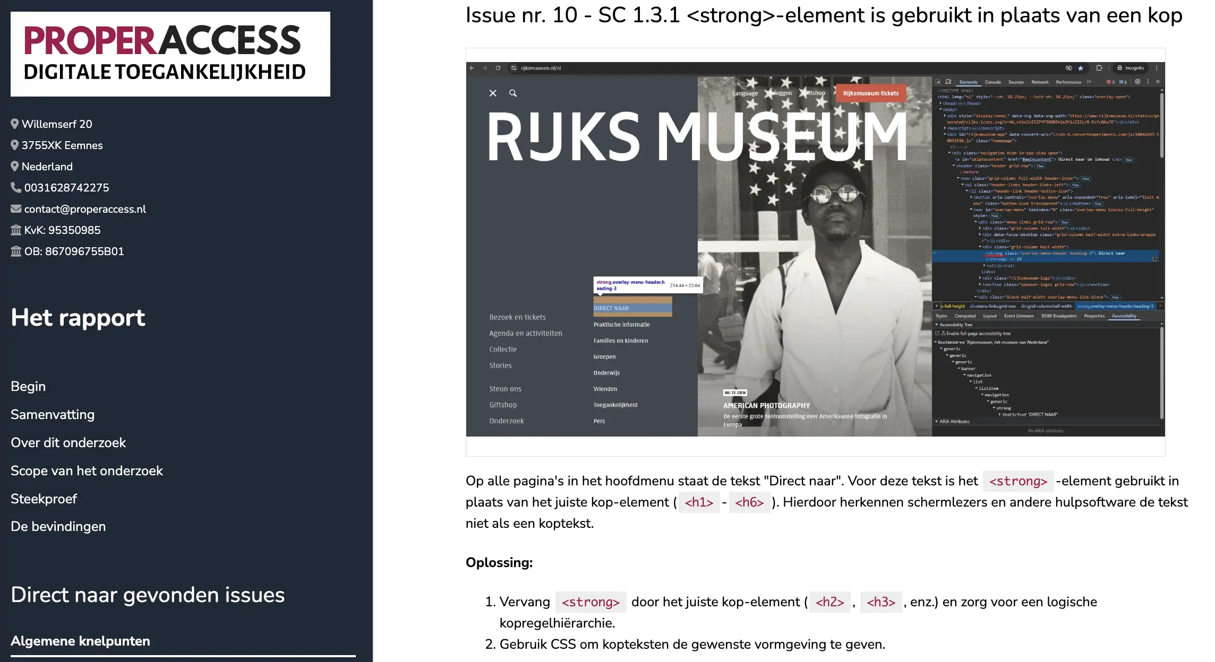Collapse the ARIA Attributes section
Screen dimensions: 1215x662
coord(937,422)
